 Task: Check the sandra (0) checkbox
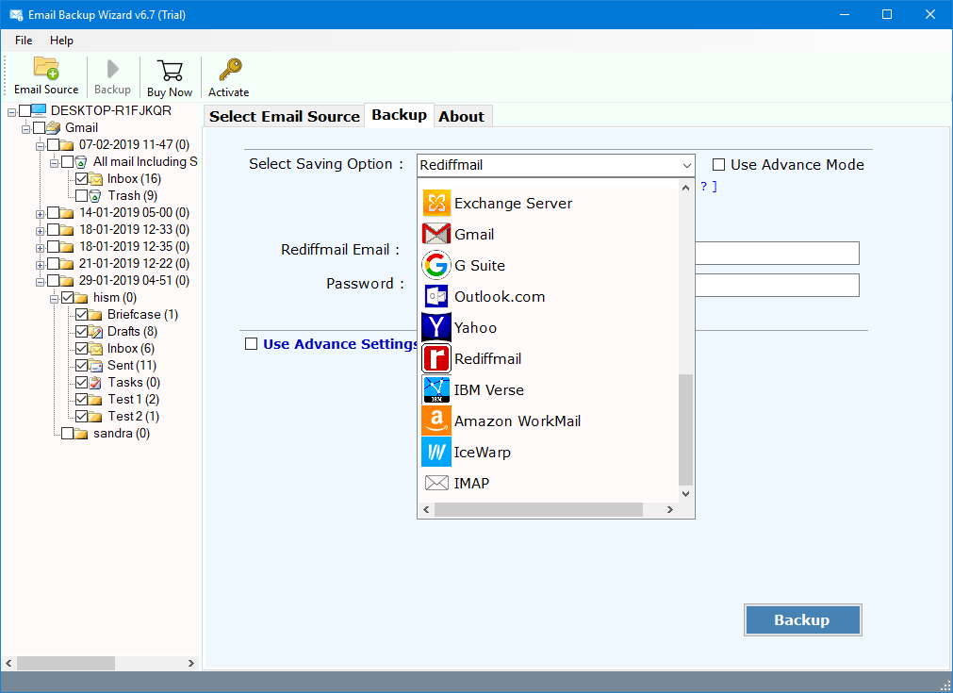point(67,434)
